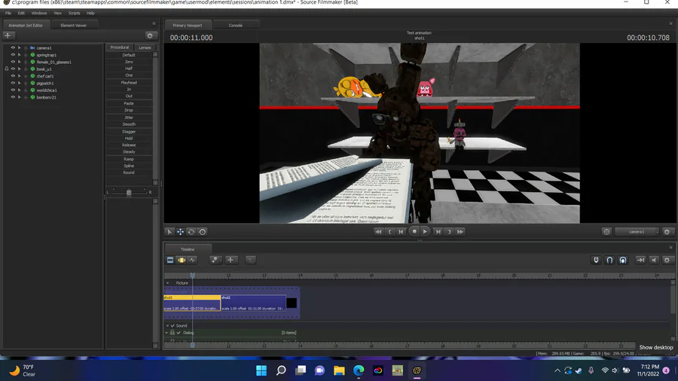The height and width of the screenshot is (381, 678).
Task: Open the Windows Start menu
Action: (x=261, y=370)
